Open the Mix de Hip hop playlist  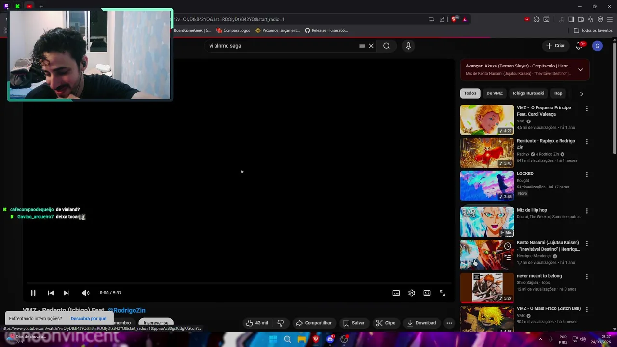487,222
